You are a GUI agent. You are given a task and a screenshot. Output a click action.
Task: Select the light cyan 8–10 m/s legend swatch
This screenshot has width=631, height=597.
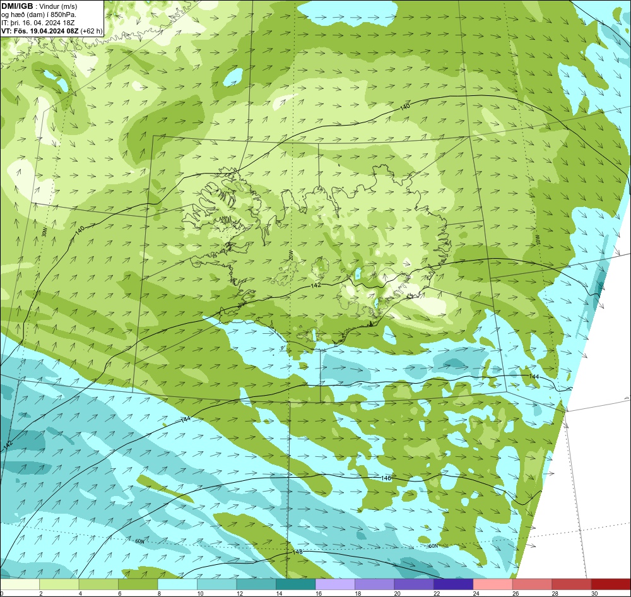[x=177, y=584]
